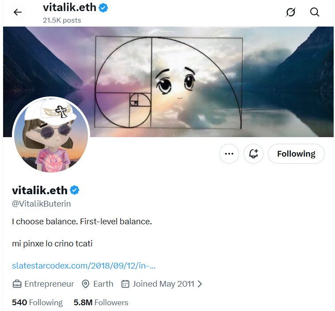This screenshot has height=311, width=335.
Task: Click the verified badge beside the header name
Action: coord(103,8)
